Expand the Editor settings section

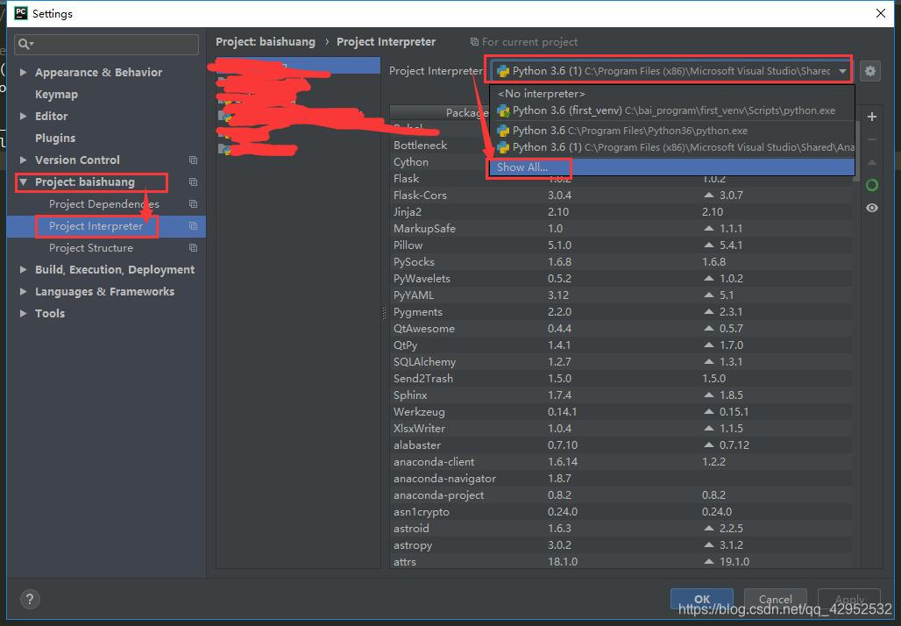[x=23, y=116]
